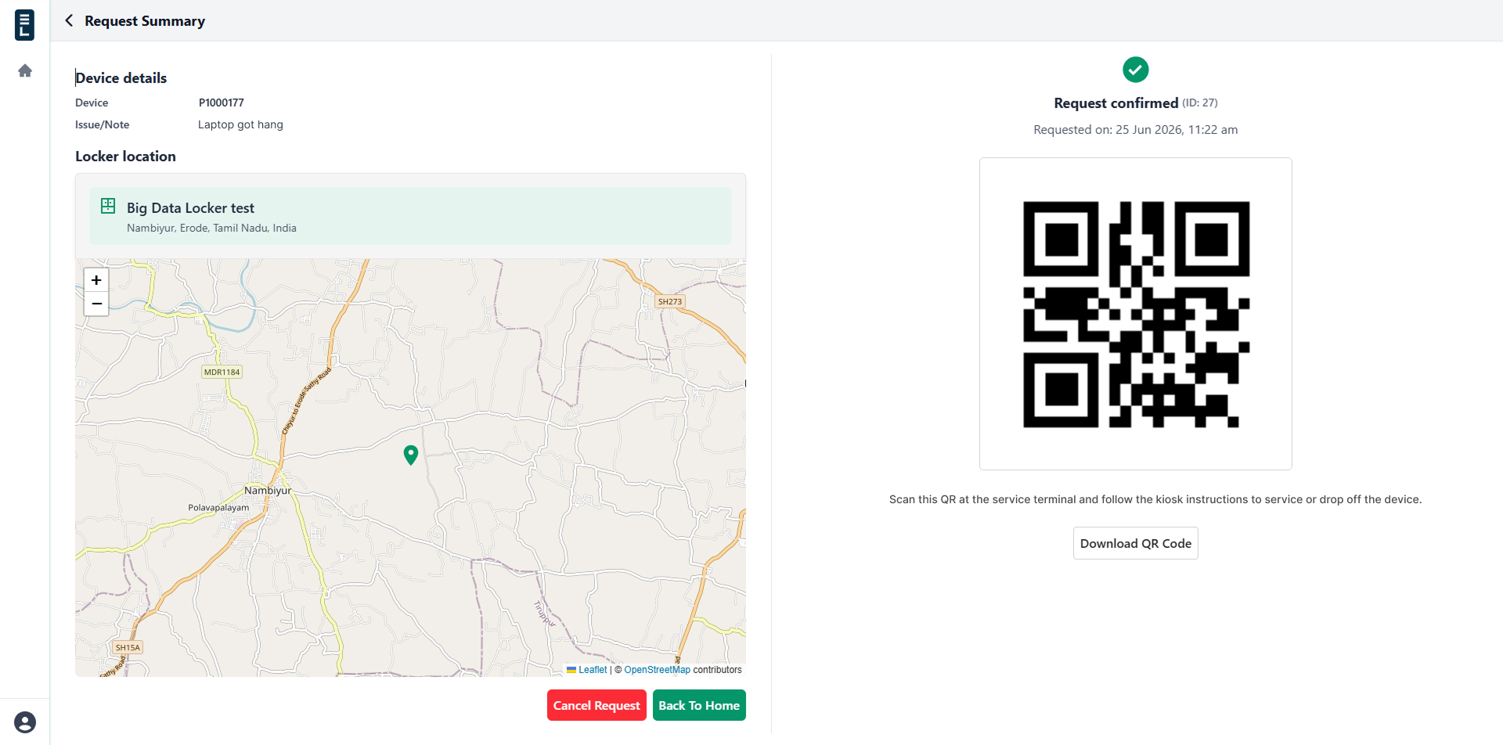Click the device ID P1000177
The height and width of the screenshot is (745, 1503).
pos(222,103)
